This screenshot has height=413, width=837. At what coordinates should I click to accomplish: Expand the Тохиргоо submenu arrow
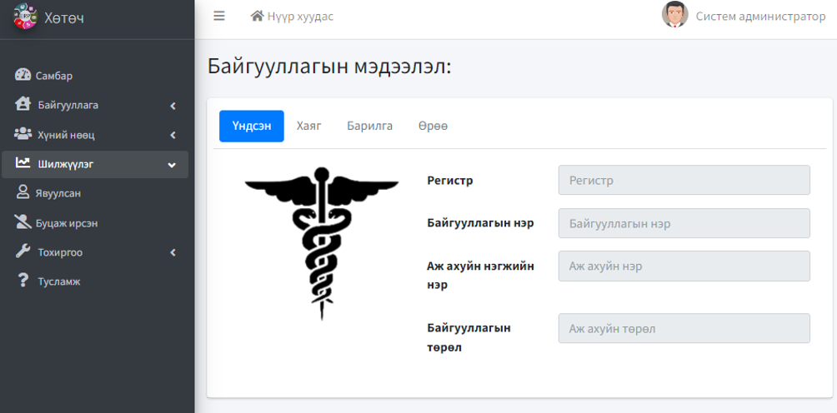pyautogui.click(x=173, y=252)
